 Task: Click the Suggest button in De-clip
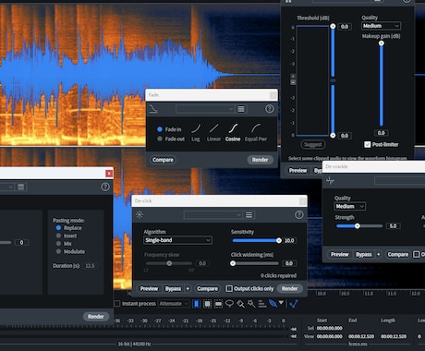[x=313, y=144]
